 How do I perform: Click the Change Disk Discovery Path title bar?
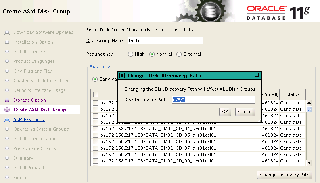click(x=190, y=76)
